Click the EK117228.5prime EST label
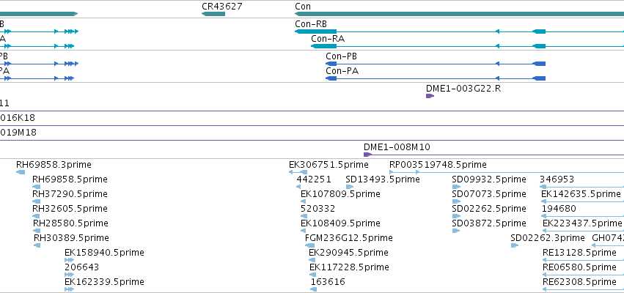This screenshot has height=293, width=624. pyautogui.click(x=350, y=267)
